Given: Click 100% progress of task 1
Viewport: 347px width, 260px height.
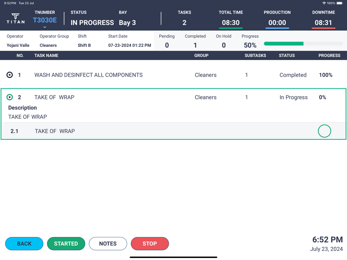Looking at the screenshot, I should pyautogui.click(x=326, y=75).
